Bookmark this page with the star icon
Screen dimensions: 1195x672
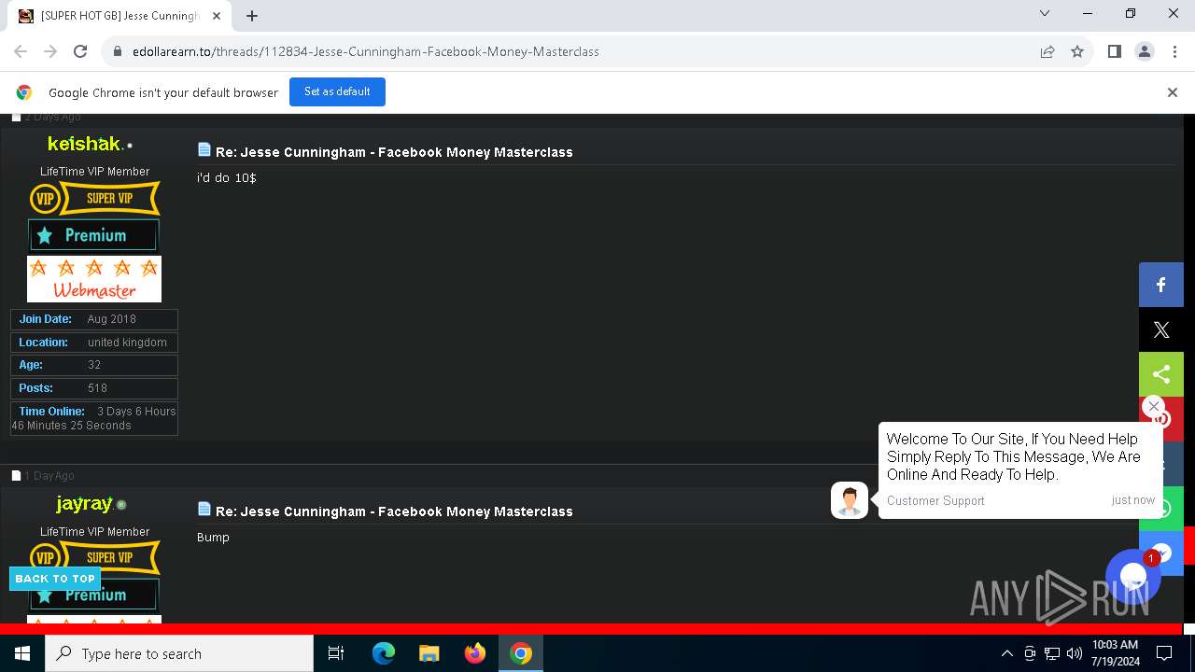click(1077, 51)
